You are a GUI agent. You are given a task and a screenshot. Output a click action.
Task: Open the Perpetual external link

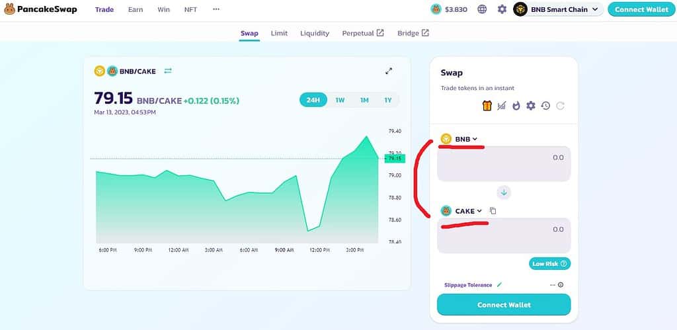[363, 33]
